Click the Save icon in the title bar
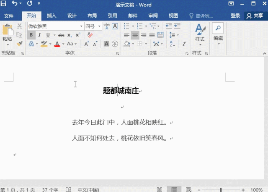This screenshot has height=192, width=268. [x=3, y=3]
